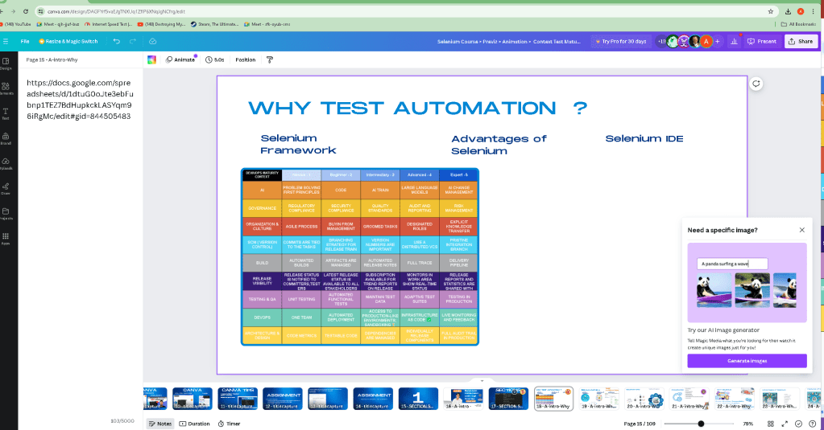Adjust the zoom slider handle
Viewport: 824px width, 430px height.
(x=701, y=424)
